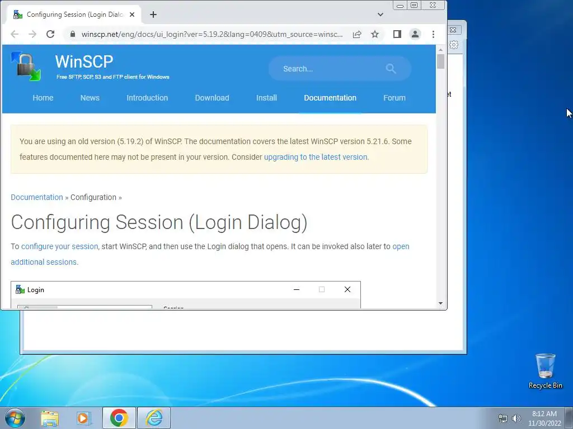Open the configure your session link
This screenshot has height=429, width=573.
(59, 246)
